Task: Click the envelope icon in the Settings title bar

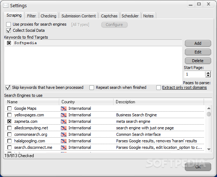Action: [6, 5]
